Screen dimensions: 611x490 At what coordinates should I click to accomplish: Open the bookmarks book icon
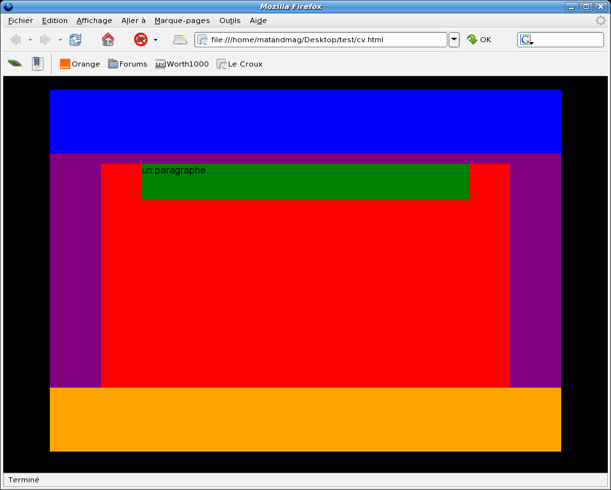(38, 63)
